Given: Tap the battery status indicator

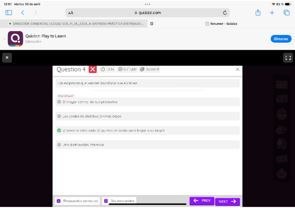Looking at the screenshot, I should (x=288, y=4).
